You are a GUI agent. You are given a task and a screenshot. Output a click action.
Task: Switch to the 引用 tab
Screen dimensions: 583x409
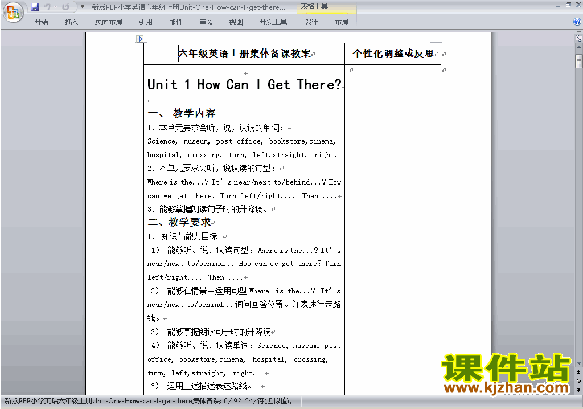coord(145,22)
